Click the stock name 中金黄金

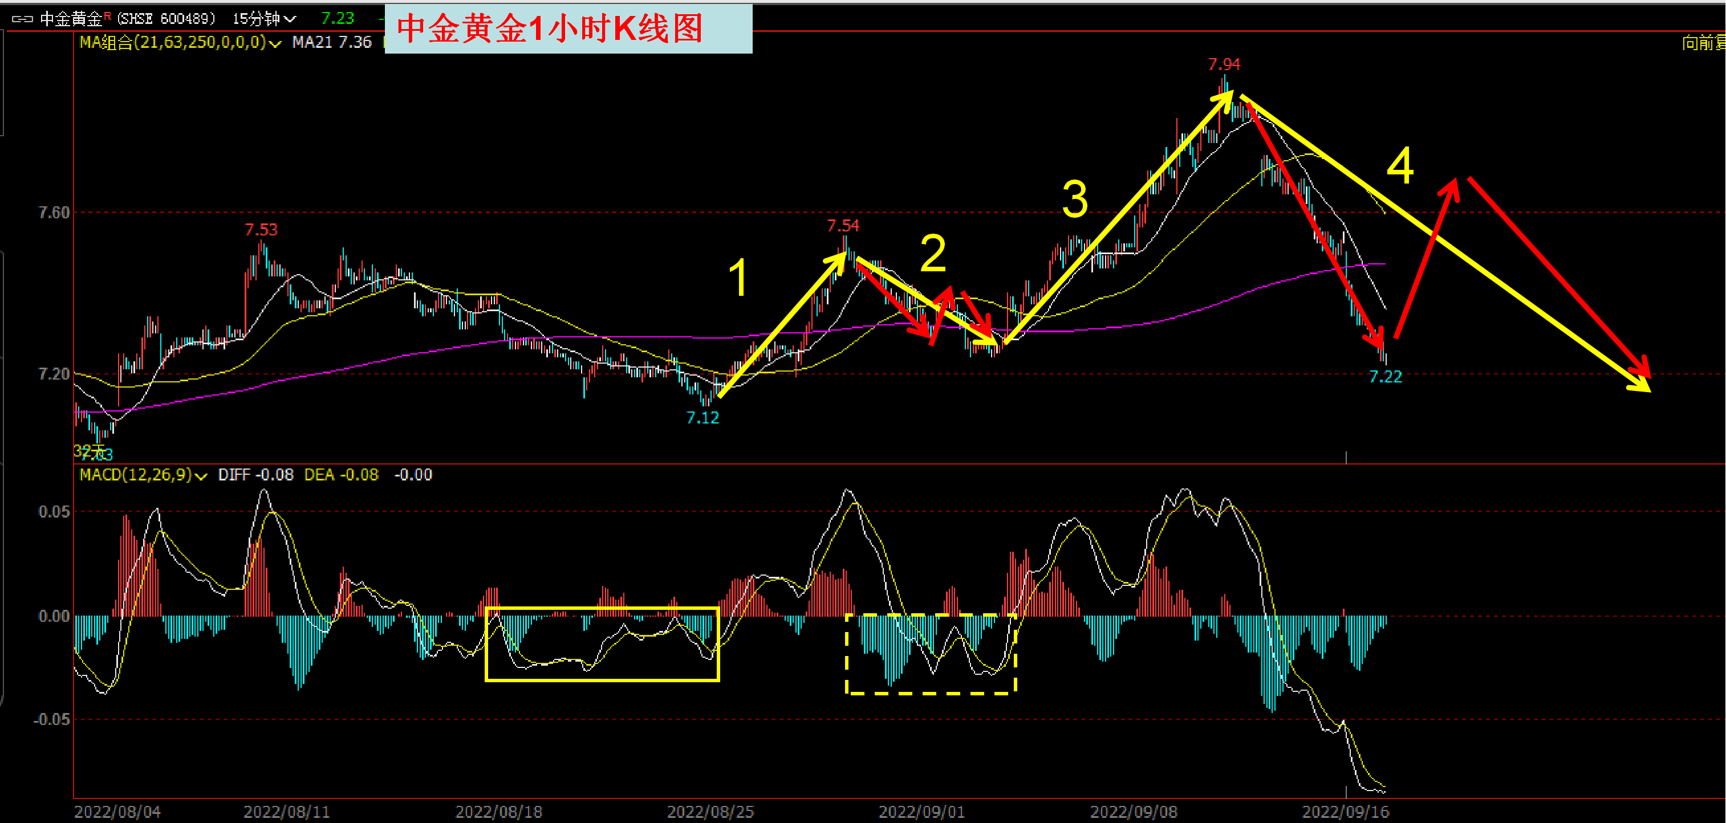click(71, 19)
